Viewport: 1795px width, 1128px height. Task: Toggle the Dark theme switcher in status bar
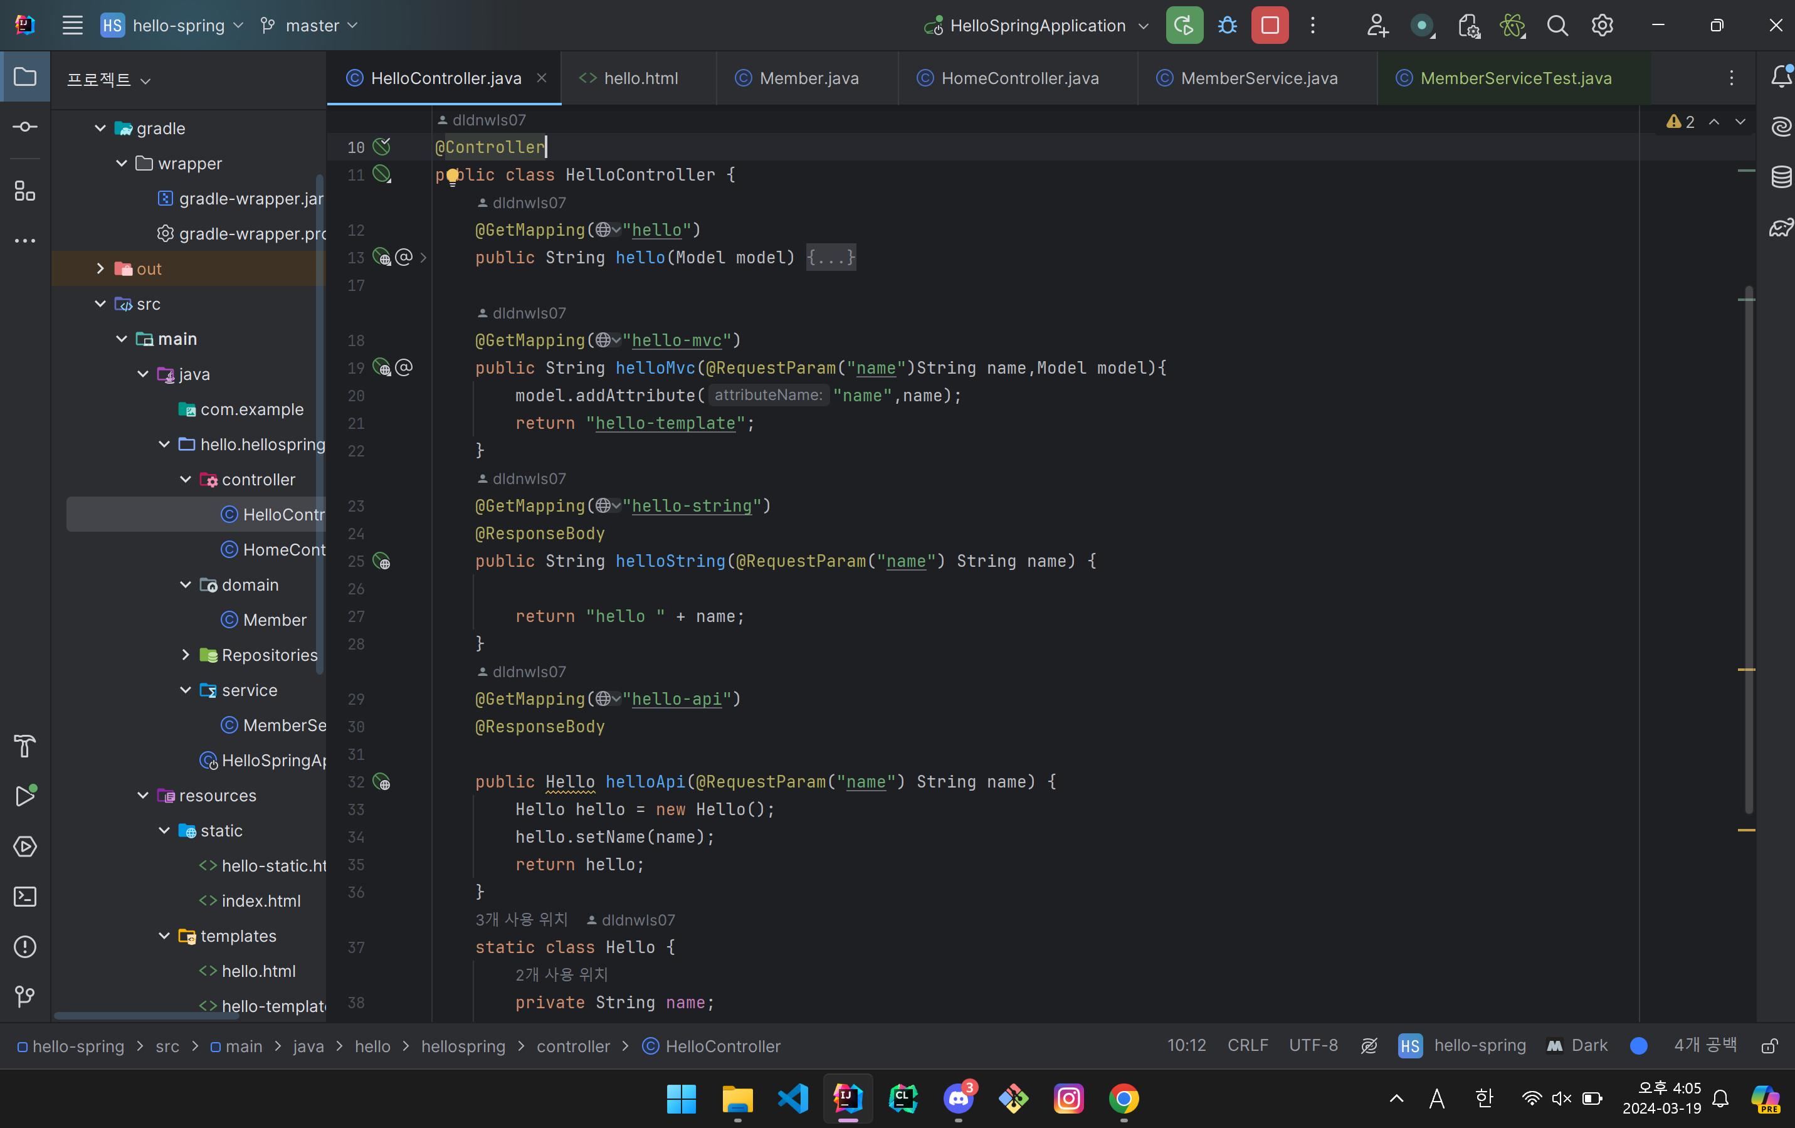1577,1045
